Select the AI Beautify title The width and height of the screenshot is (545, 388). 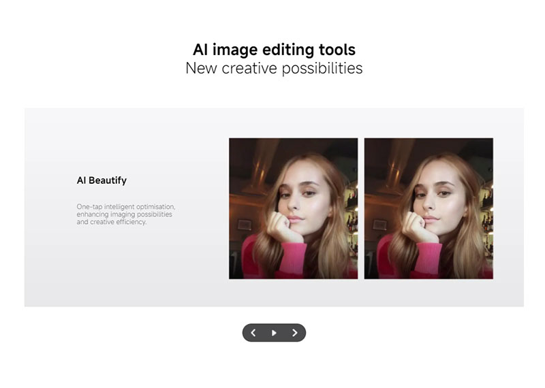(102, 180)
